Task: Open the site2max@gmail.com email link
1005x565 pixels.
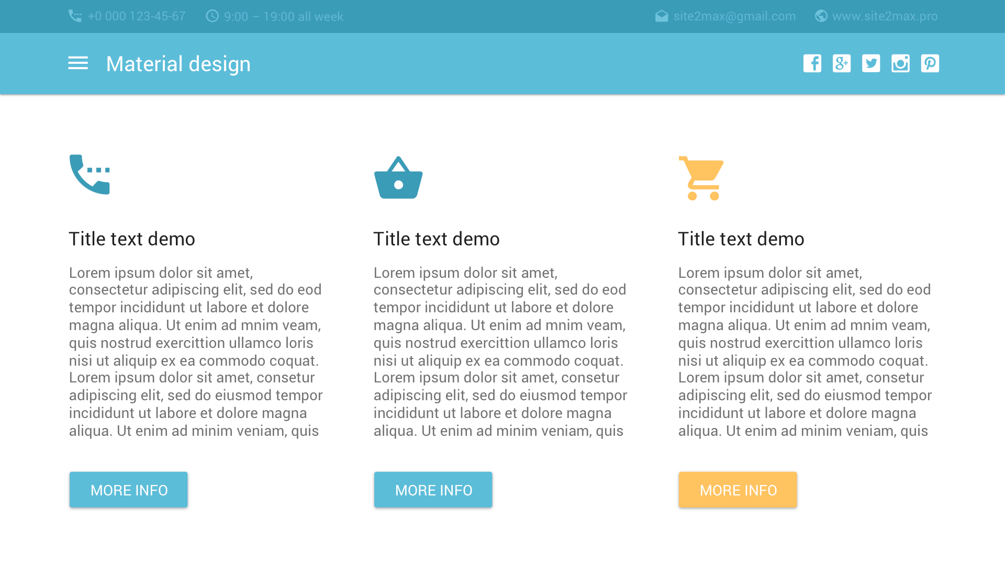Action: click(x=734, y=16)
